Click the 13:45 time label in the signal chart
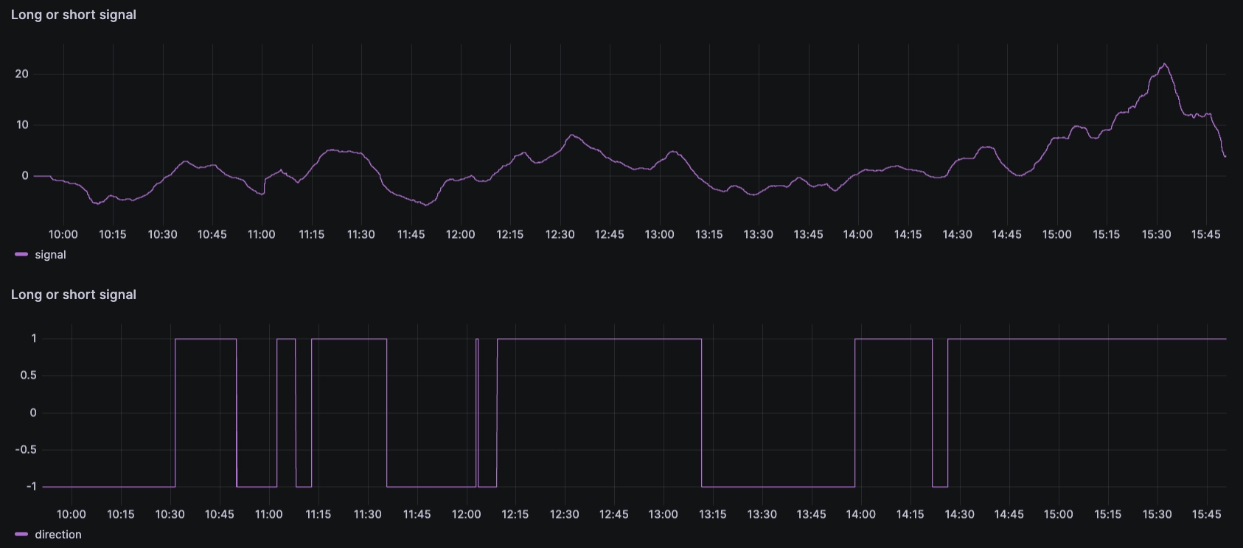The width and height of the screenshot is (1243, 548). 808,234
